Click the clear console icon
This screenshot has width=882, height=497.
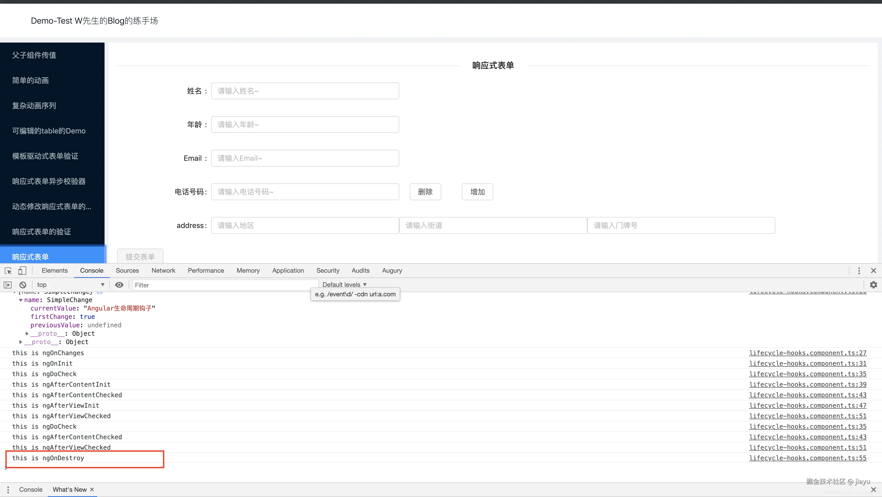click(23, 285)
